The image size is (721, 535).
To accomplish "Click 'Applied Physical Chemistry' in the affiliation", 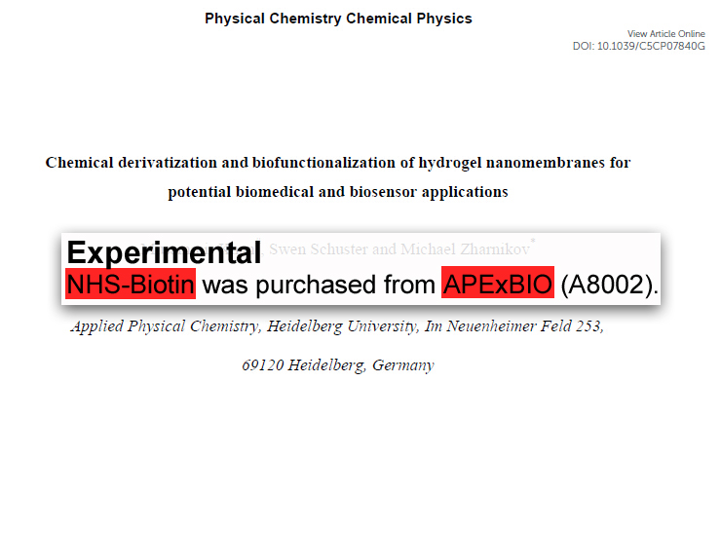I will pos(166,326).
